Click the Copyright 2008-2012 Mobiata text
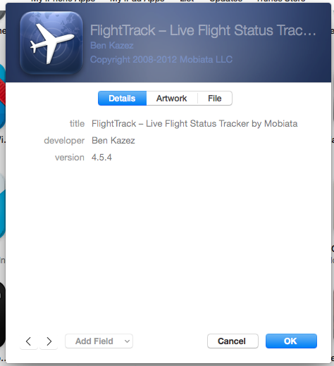This screenshot has width=334, height=366. (x=161, y=60)
